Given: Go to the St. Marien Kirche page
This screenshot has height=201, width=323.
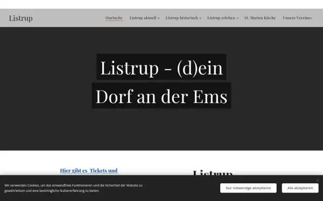Looking at the screenshot, I should coord(260,18).
